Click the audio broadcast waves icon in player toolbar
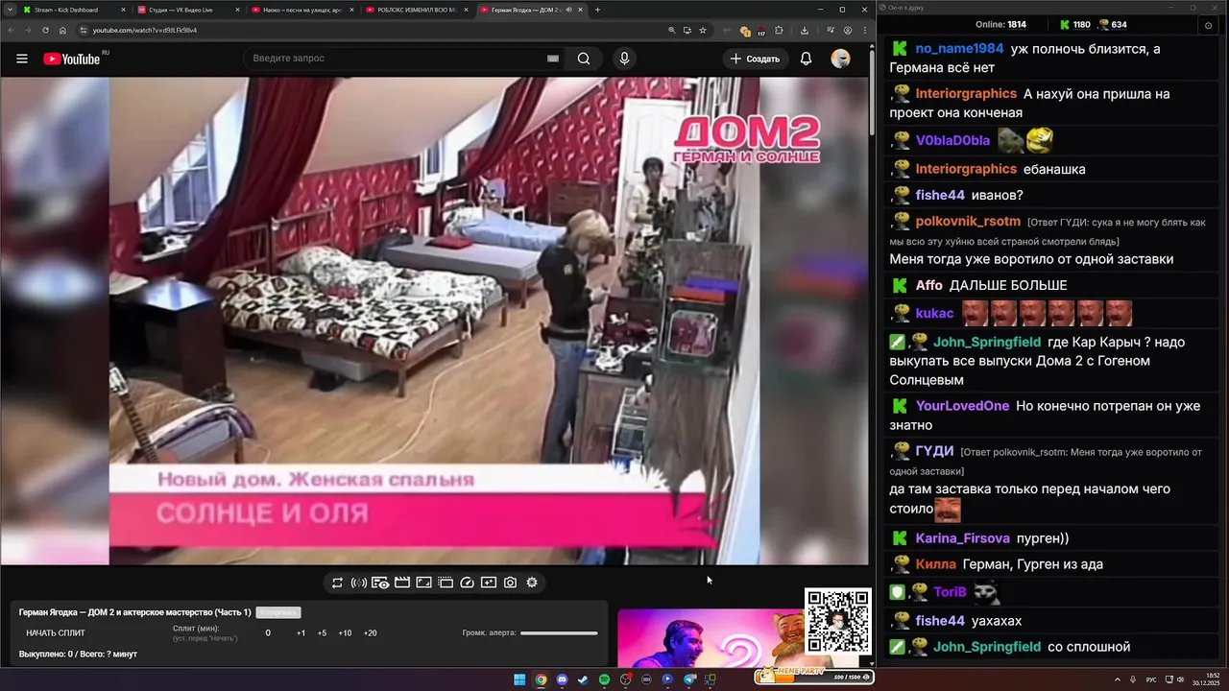Viewport: 1229px width, 691px height. coord(359,583)
